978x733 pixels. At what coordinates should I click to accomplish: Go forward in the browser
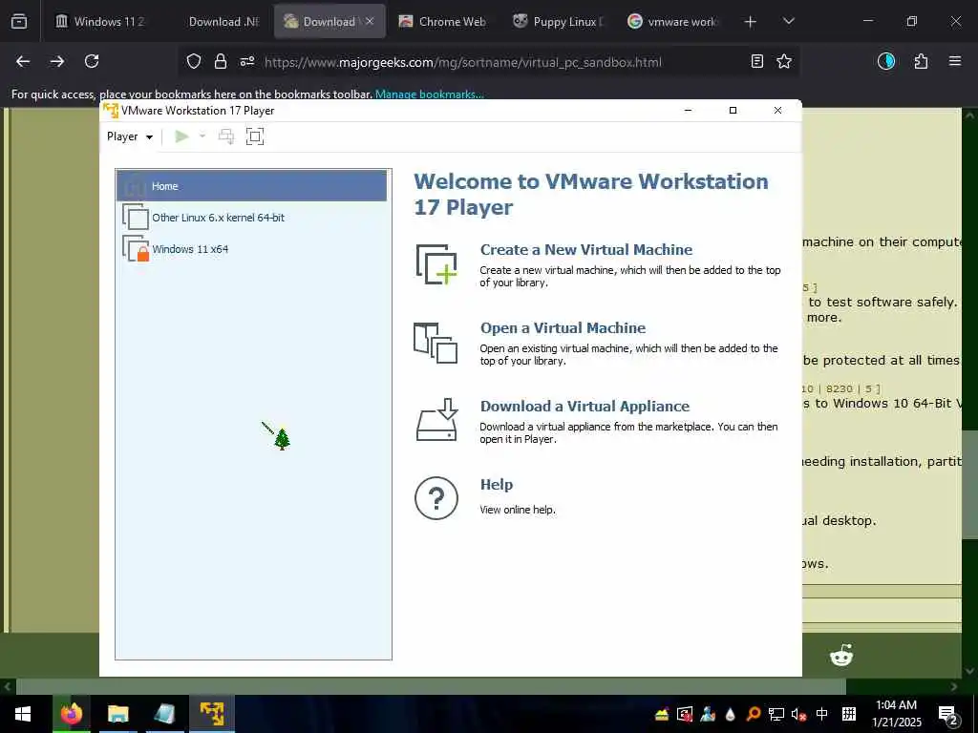(57, 61)
